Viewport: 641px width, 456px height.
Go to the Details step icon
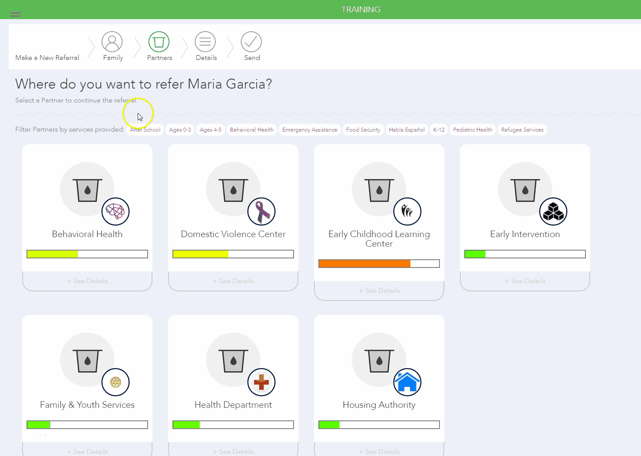pos(205,42)
